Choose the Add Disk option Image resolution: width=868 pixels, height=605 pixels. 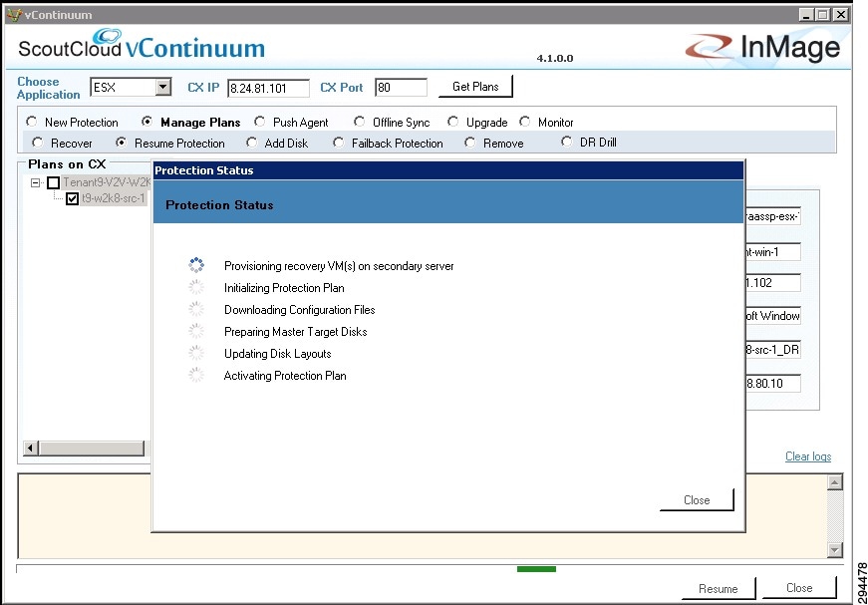coord(251,143)
